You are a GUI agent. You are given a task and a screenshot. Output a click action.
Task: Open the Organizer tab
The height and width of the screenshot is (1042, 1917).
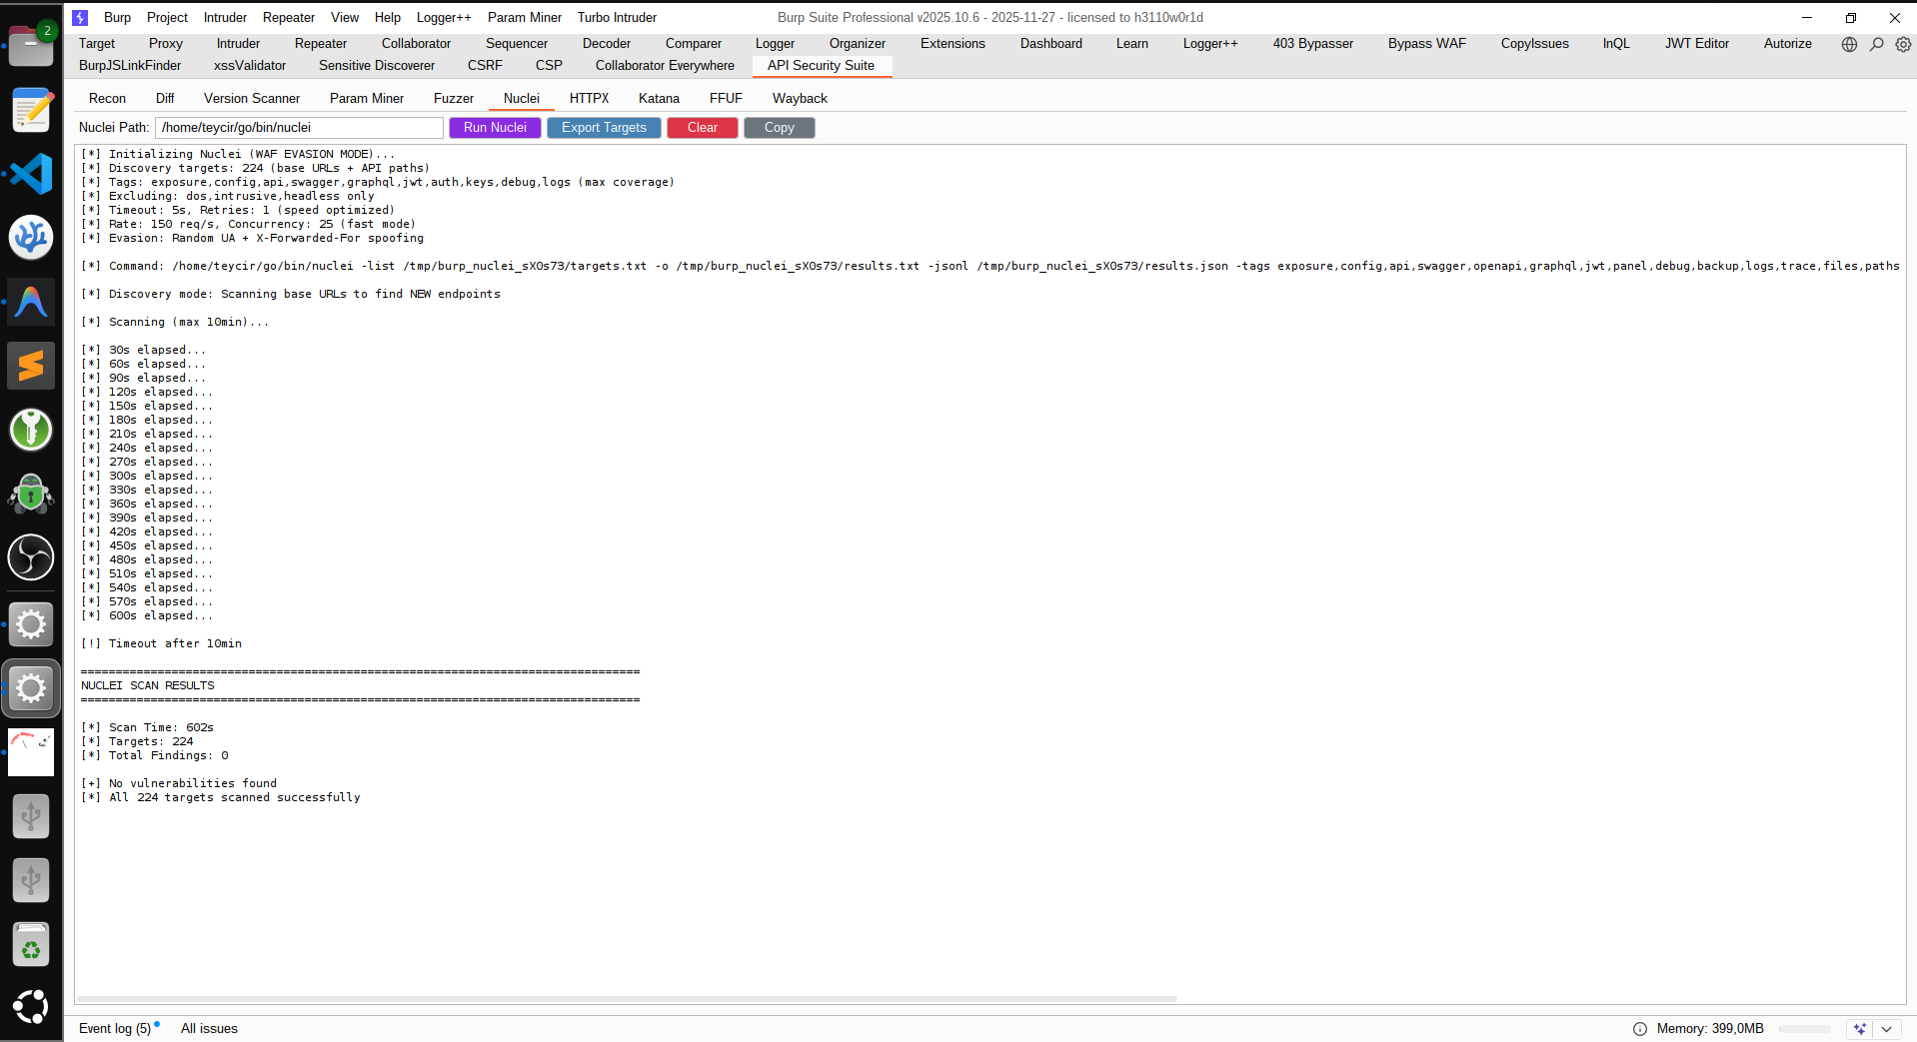coord(858,43)
